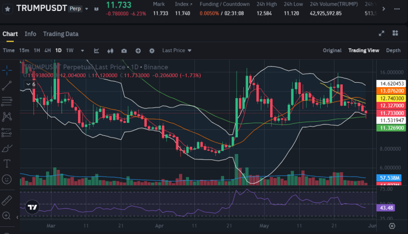This screenshot has height=234, width=408.
Task: Select the text annotation tool
Action: click(x=7, y=164)
